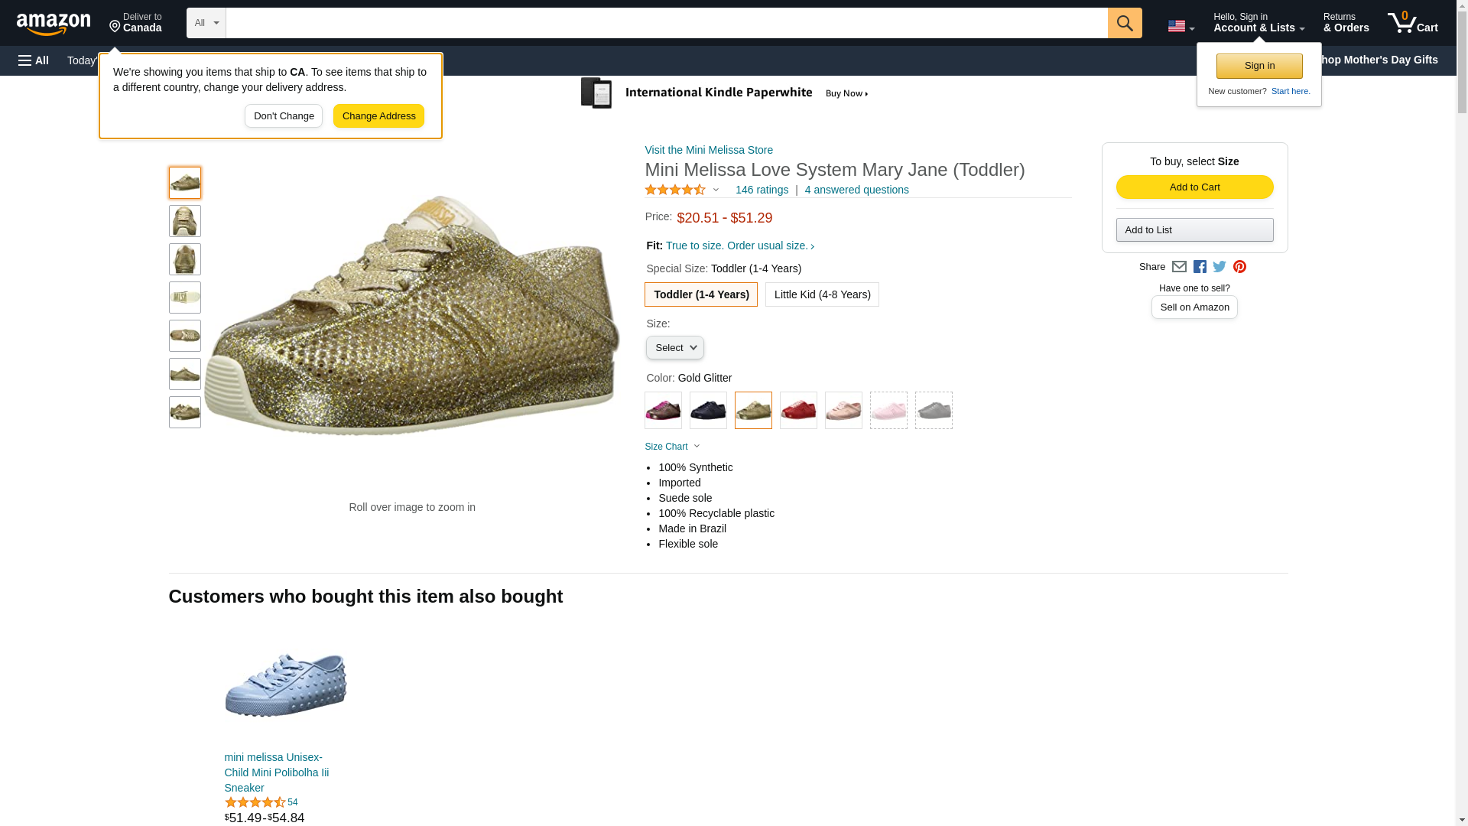
Task: Share product on Facebook icon
Action: [1200, 267]
